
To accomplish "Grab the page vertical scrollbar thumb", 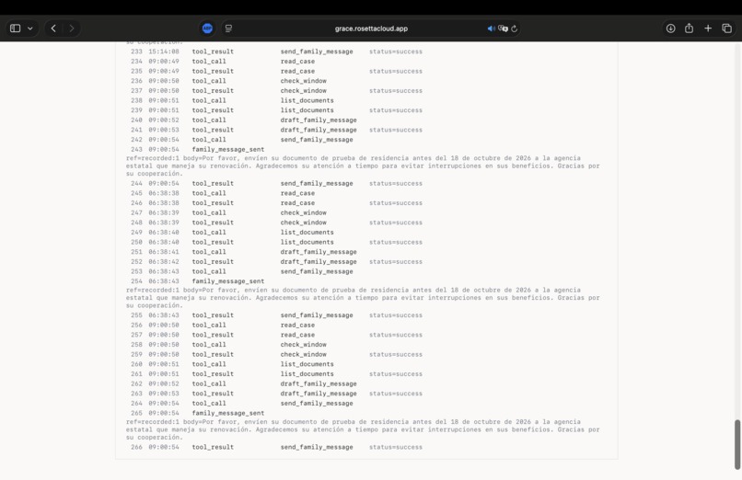I will [737, 444].
